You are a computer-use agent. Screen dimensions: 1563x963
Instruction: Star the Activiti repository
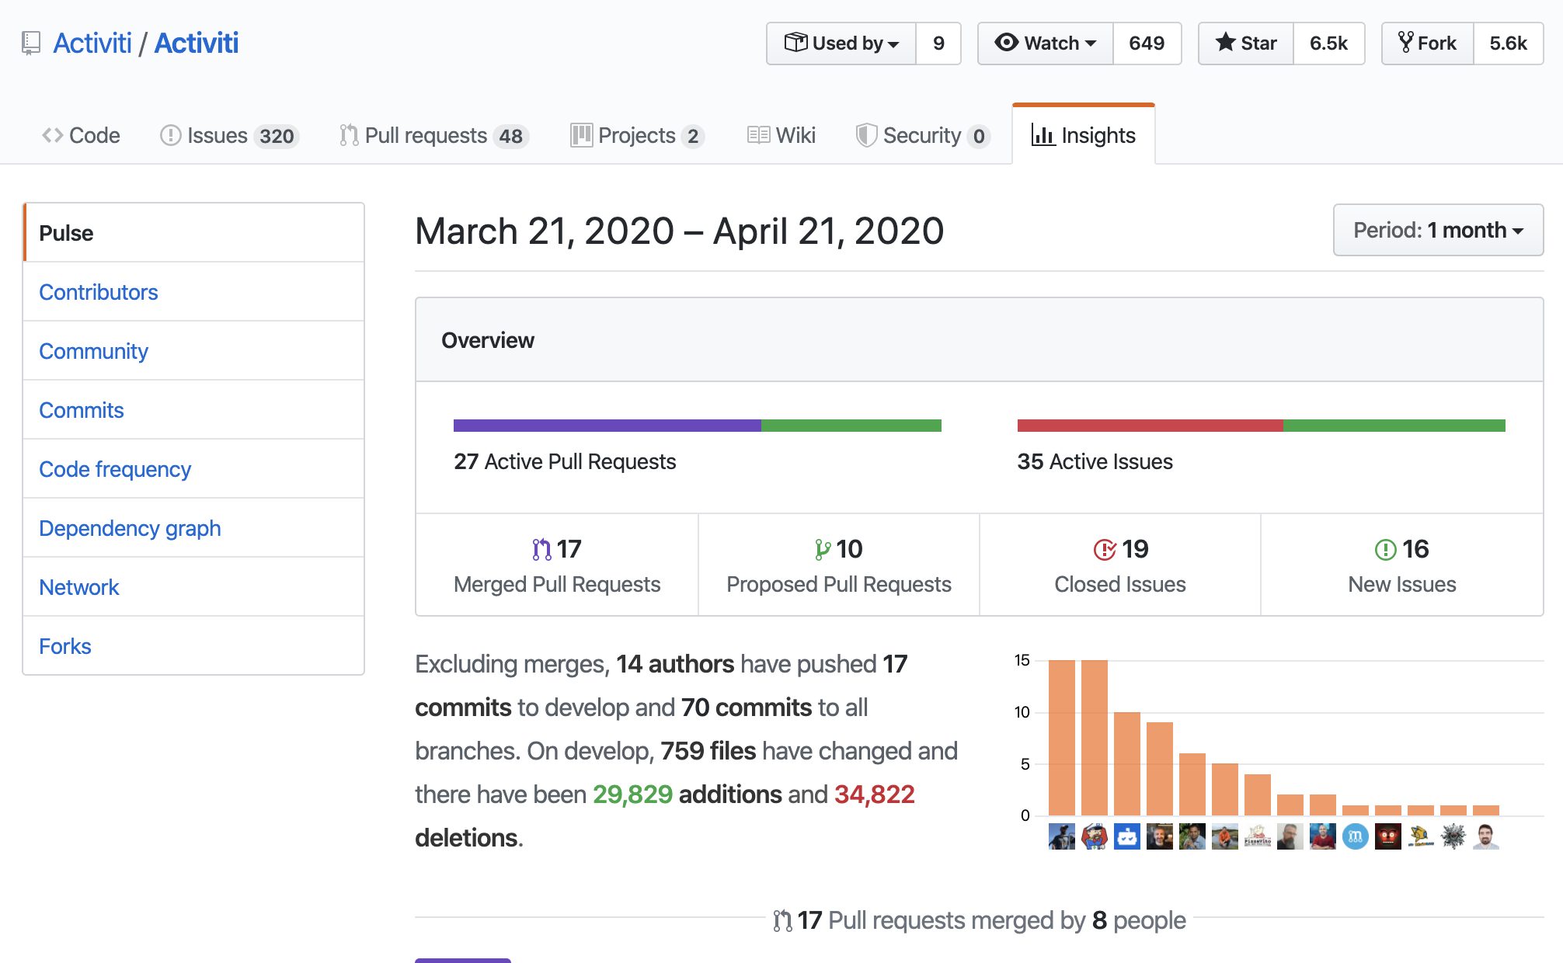pyautogui.click(x=1246, y=43)
